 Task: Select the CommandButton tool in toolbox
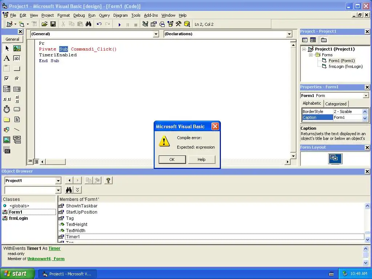(17, 69)
